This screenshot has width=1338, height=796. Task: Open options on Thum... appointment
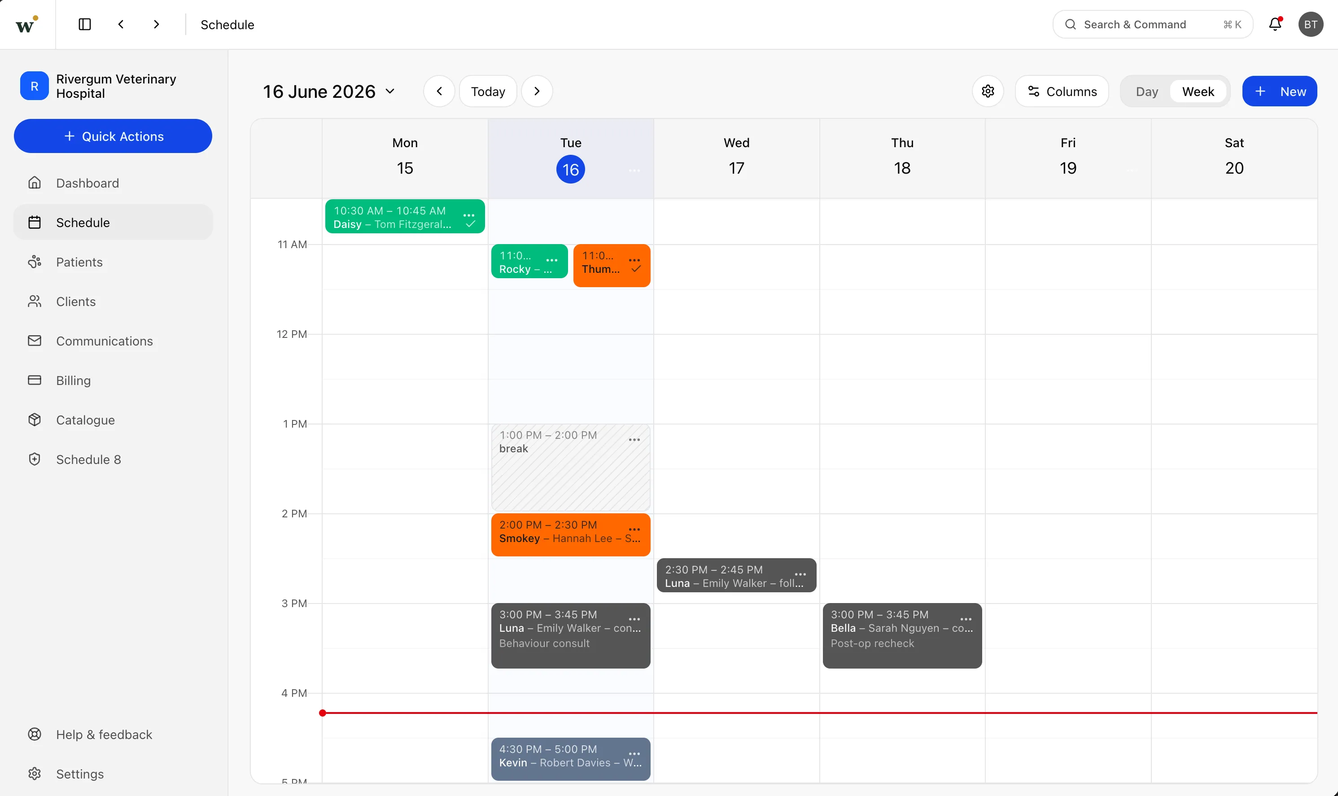634,260
